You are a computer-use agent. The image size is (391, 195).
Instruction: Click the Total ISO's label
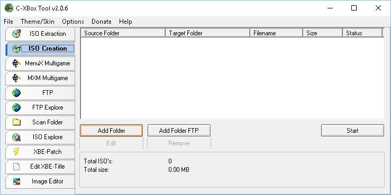[98, 161]
